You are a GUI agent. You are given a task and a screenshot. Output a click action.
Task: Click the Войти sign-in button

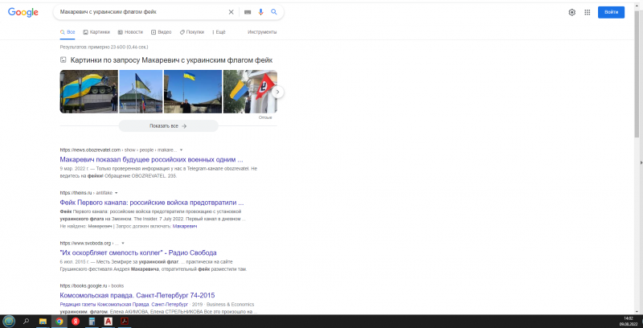(x=611, y=12)
